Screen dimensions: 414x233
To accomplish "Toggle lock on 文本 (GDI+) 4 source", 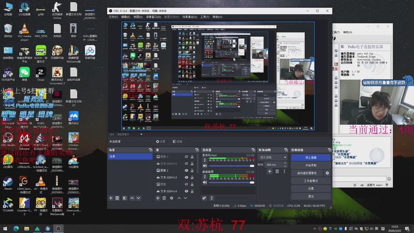I will coord(192,191).
